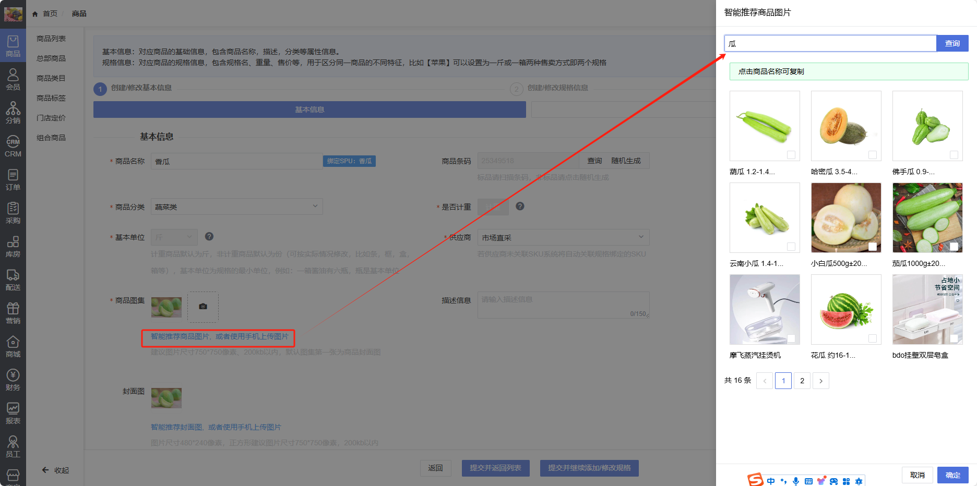The image size is (977, 486).
Task: Open the 订单 orders module
Action: tap(13, 179)
